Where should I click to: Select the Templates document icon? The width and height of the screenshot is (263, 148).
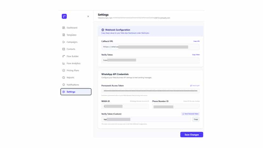(64, 35)
